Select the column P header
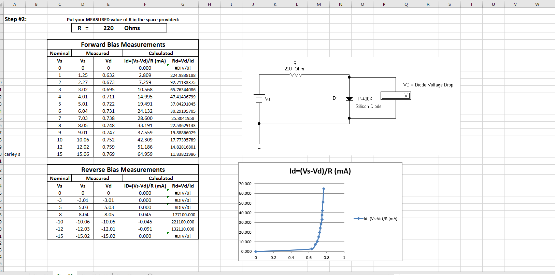The image size is (555, 275). (384, 4)
